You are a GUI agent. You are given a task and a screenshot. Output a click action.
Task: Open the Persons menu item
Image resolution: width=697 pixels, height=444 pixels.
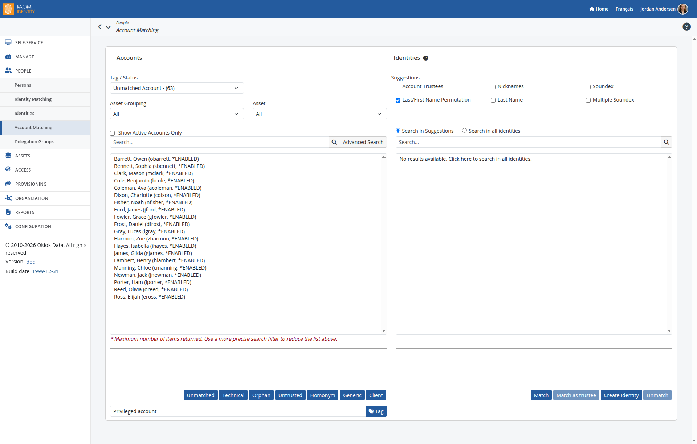(45, 85)
